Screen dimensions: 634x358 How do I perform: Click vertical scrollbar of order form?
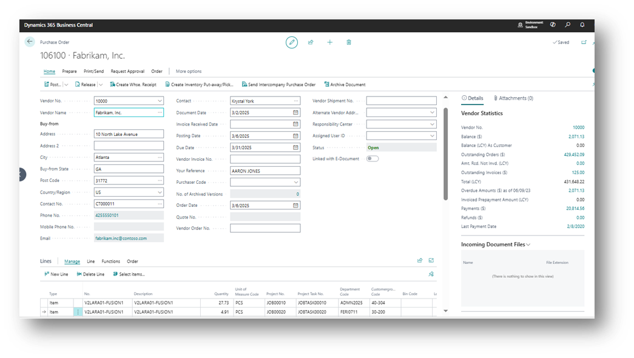coord(445,154)
